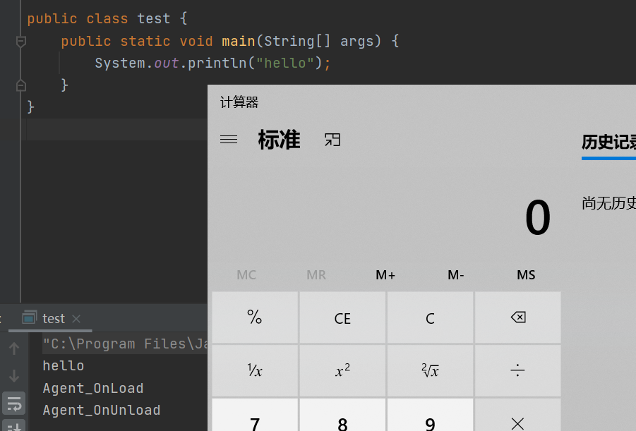This screenshot has width=636, height=431.
Task: Click the divide operator key
Action: (518, 370)
